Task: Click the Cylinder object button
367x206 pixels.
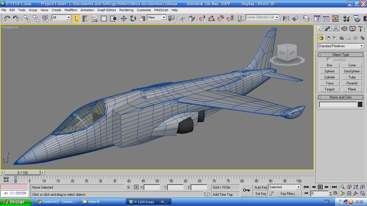Action: 329,77
